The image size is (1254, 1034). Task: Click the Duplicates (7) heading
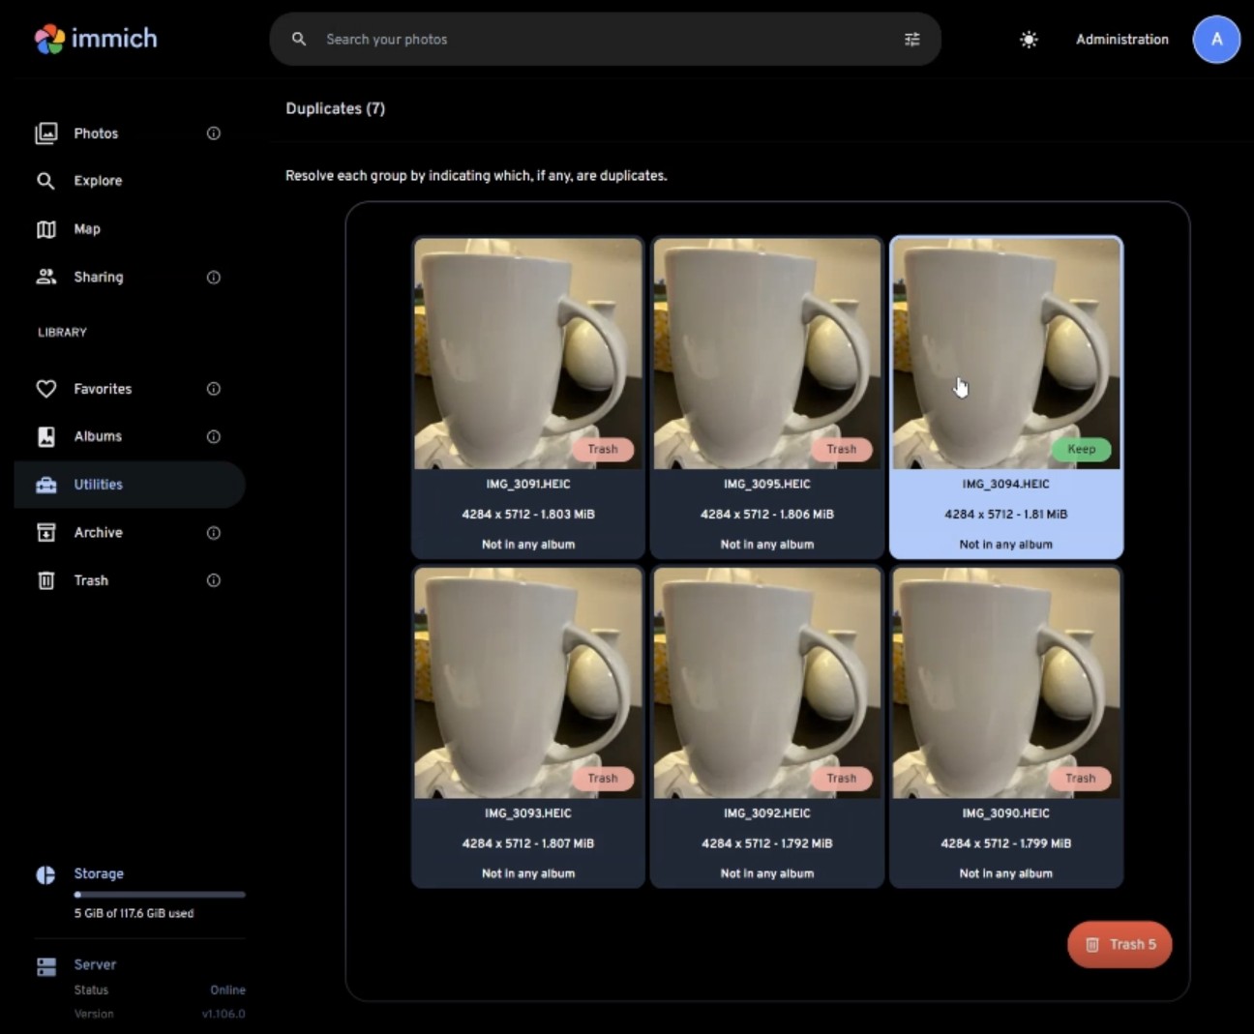pyautogui.click(x=335, y=108)
